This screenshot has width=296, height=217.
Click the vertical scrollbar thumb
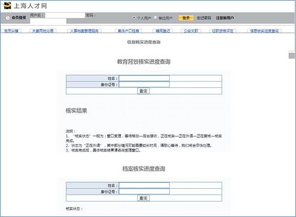pos(292,55)
